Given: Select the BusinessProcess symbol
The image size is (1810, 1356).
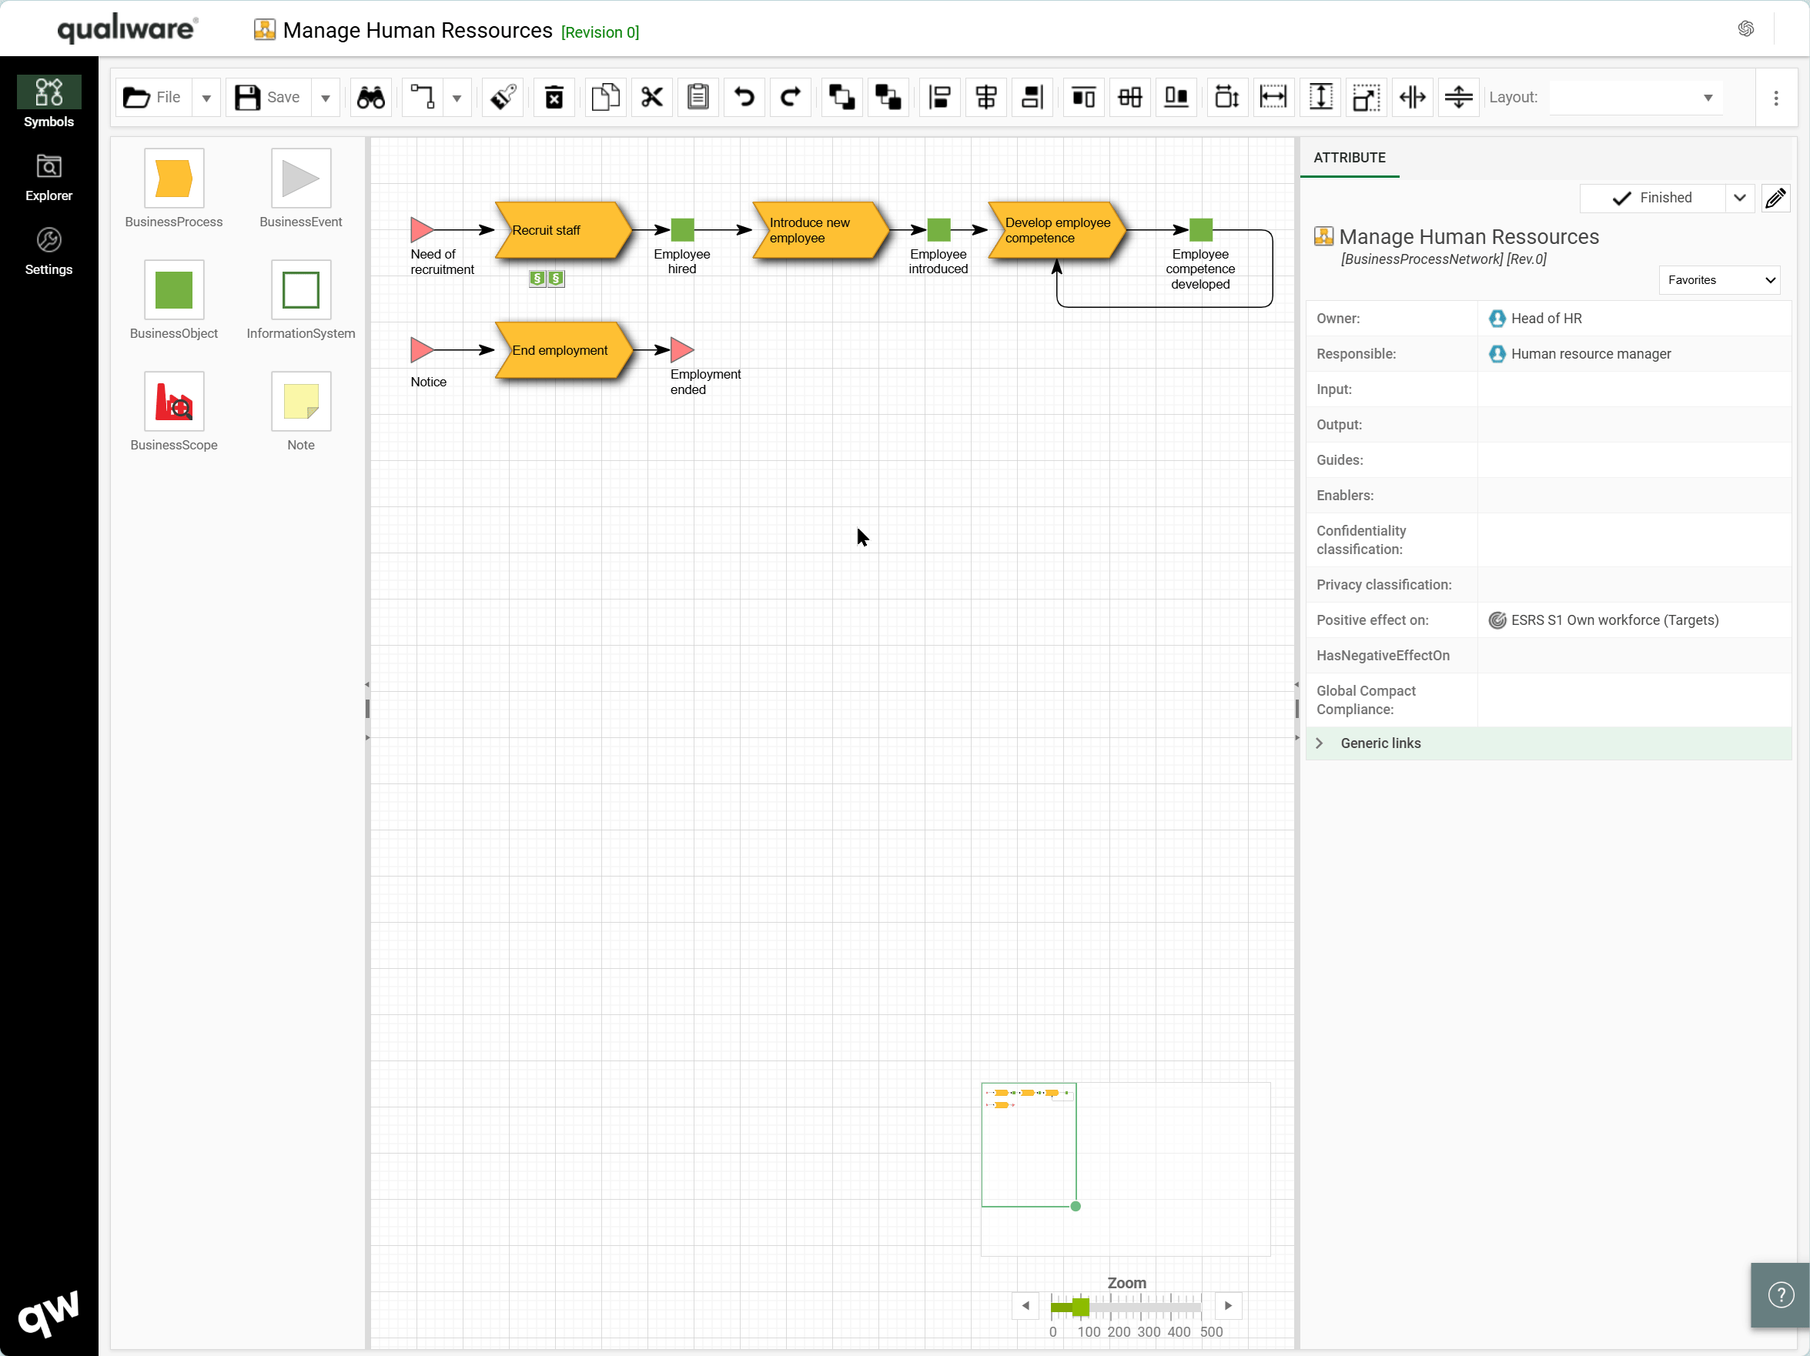Looking at the screenshot, I should click(x=174, y=179).
